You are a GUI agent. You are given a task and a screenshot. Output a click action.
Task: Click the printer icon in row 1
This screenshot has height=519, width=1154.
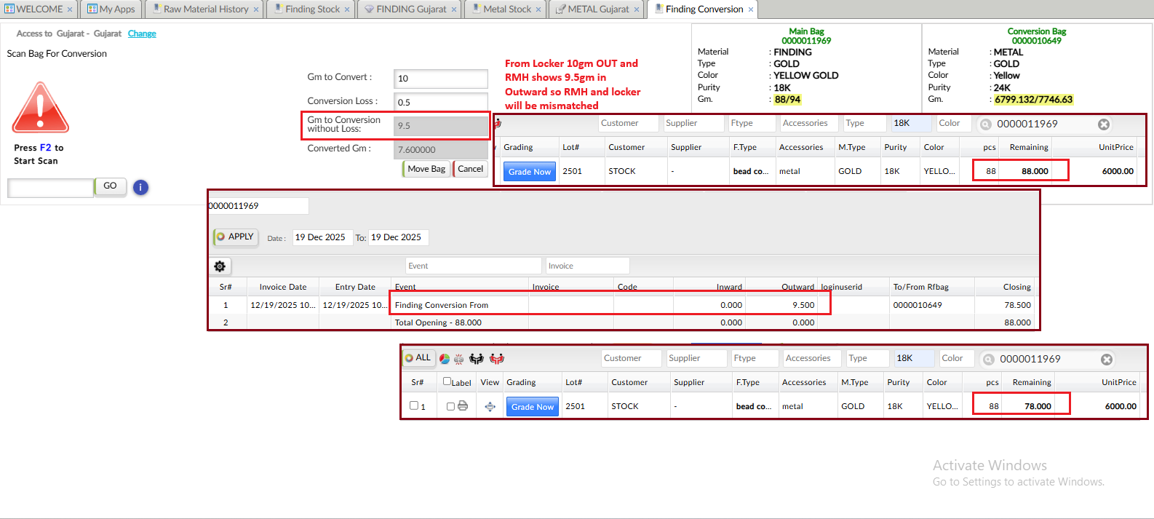(x=463, y=406)
